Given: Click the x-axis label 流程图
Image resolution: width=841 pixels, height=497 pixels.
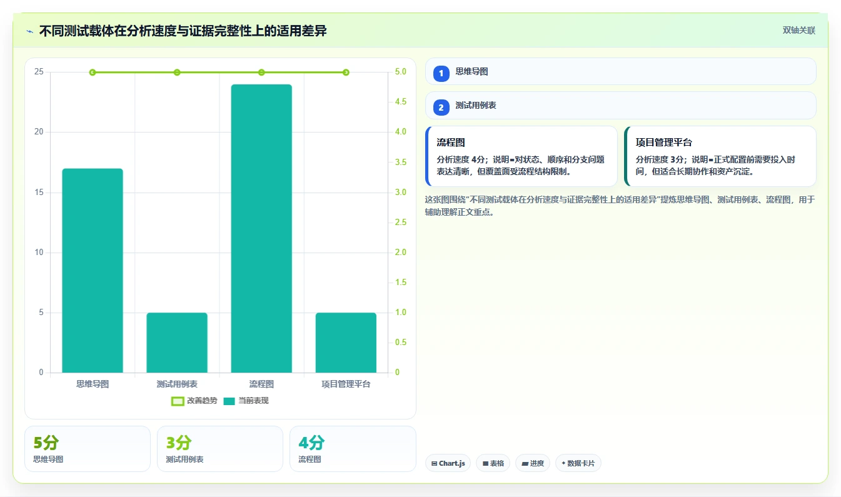Looking at the screenshot, I should click(261, 384).
